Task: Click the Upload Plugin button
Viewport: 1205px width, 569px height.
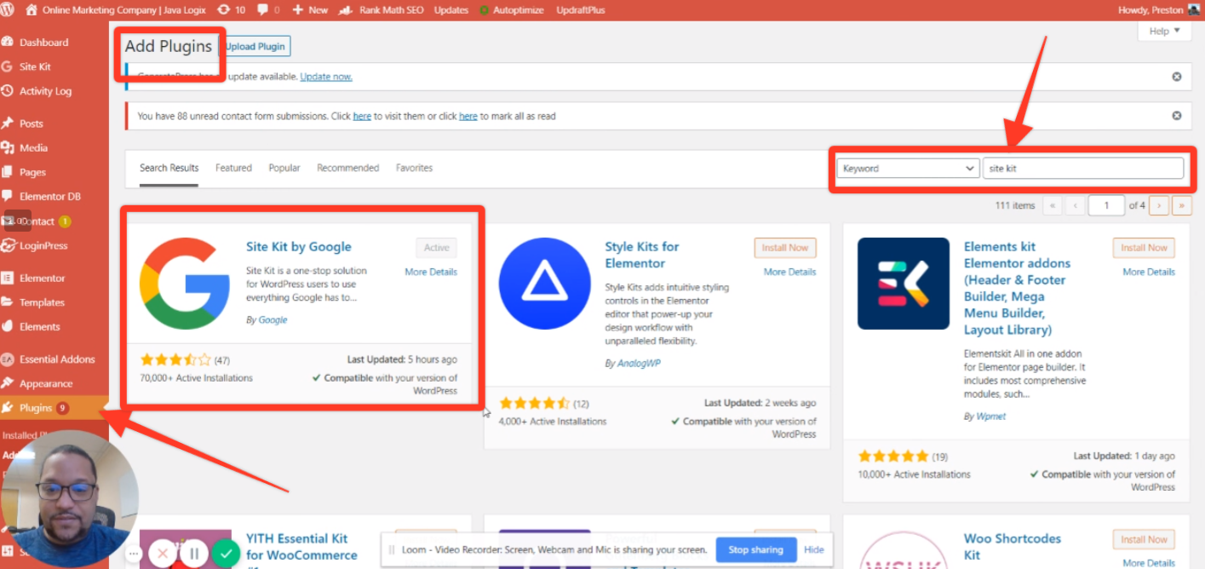Action: (x=256, y=47)
